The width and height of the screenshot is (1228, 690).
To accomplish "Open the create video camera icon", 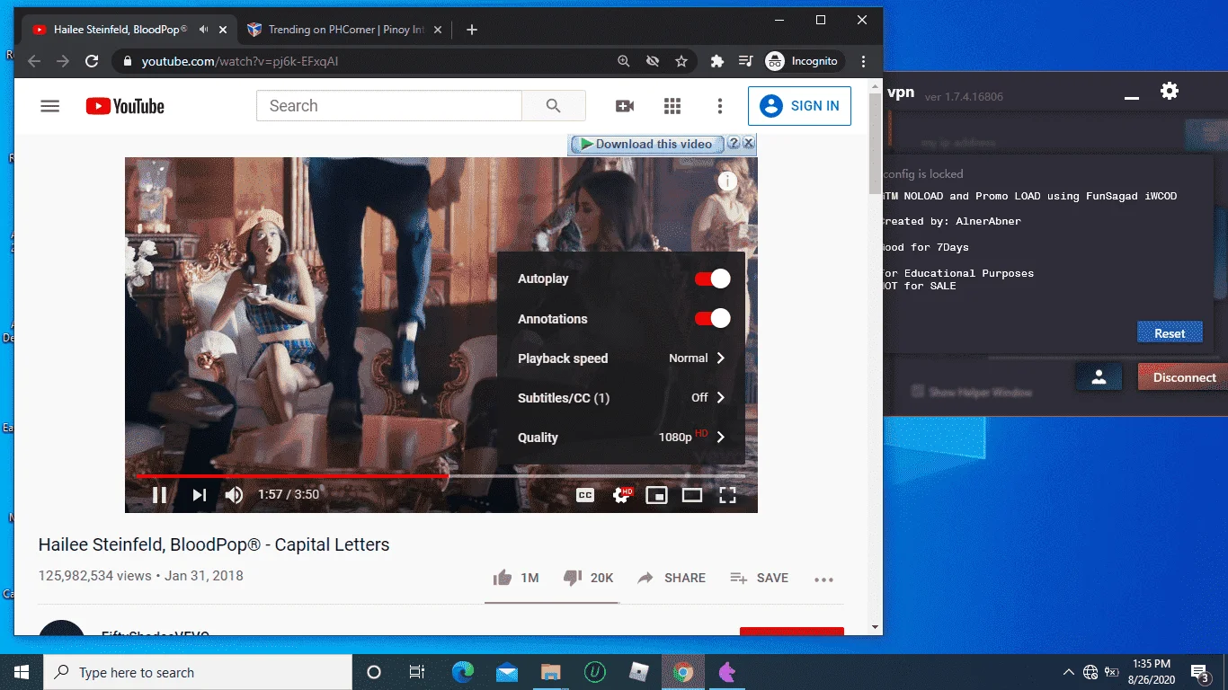I will 625,106.
